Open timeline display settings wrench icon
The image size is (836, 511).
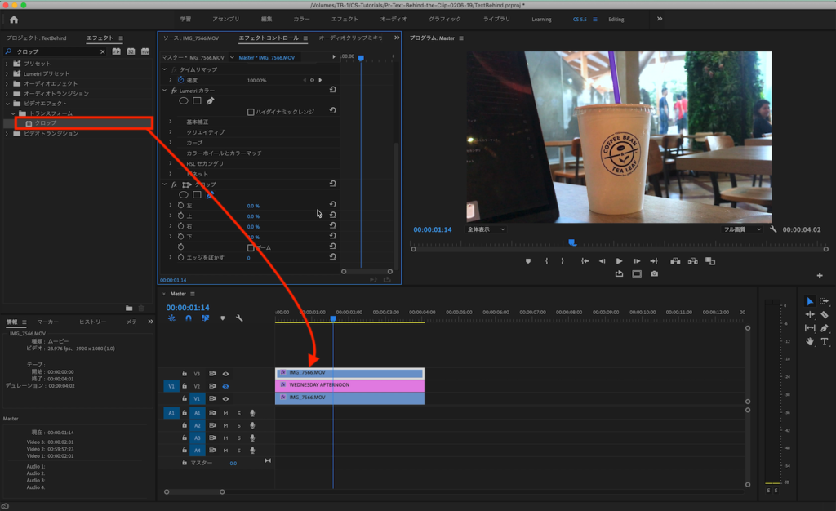(239, 318)
